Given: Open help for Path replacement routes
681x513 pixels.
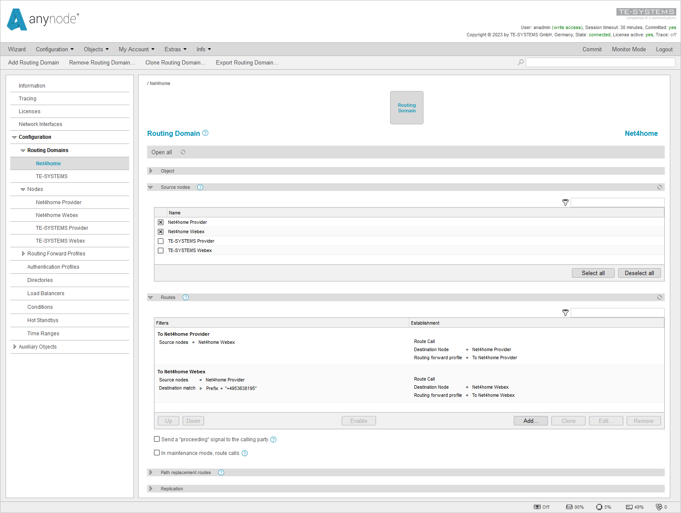Looking at the screenshot, I should click(221, 472).
